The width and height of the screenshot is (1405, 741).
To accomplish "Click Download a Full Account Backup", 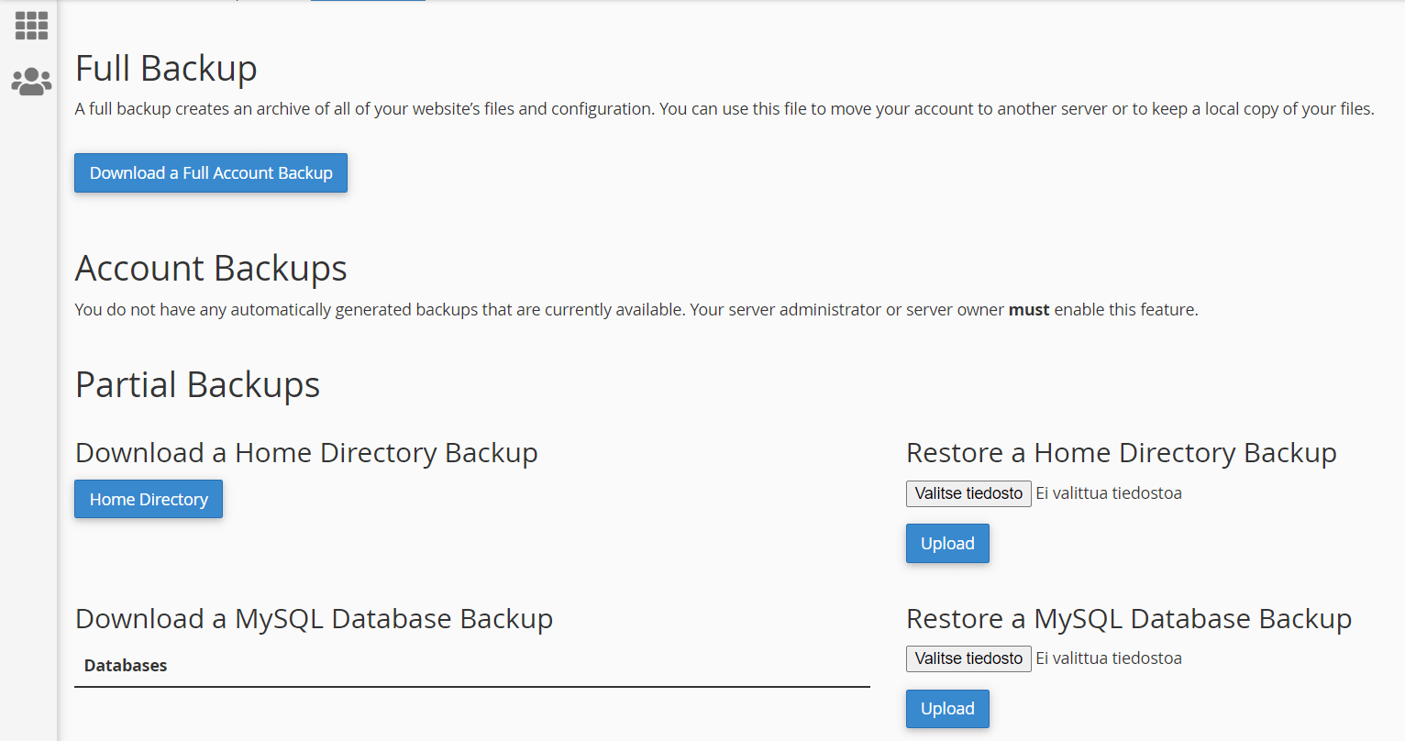I will 211,173.
